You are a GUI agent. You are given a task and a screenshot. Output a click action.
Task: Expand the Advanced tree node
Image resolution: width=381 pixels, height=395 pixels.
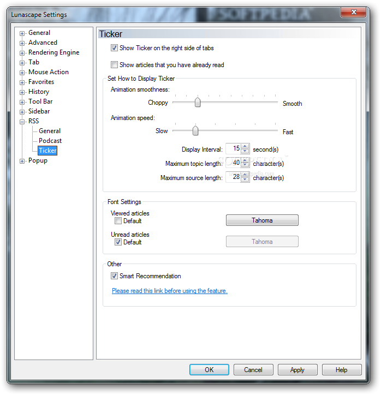pos(22,43)
